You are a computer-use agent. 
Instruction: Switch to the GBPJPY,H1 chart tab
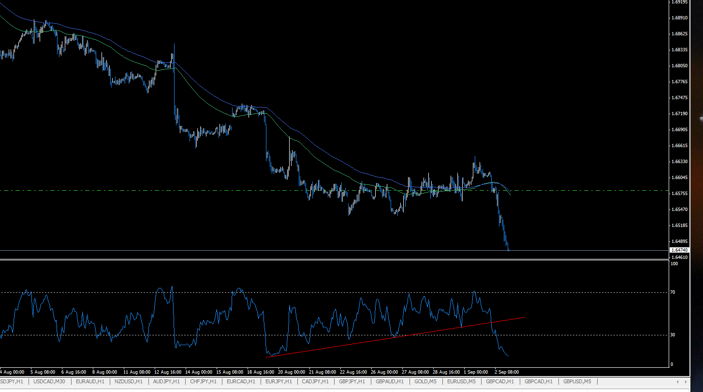pyautogui.click(x=352, y=382)
